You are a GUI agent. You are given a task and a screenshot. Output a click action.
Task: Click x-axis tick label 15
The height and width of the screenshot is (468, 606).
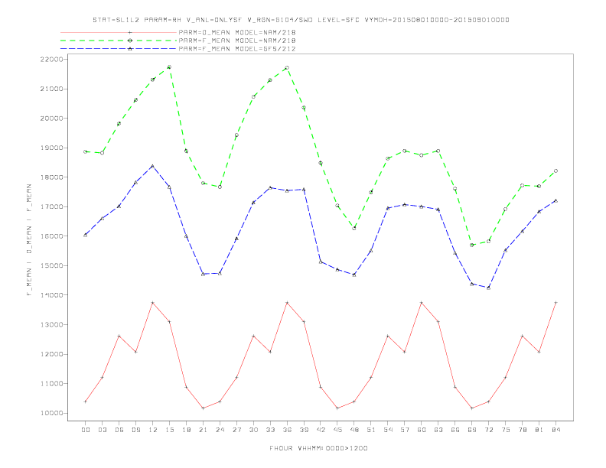point(169,430)
